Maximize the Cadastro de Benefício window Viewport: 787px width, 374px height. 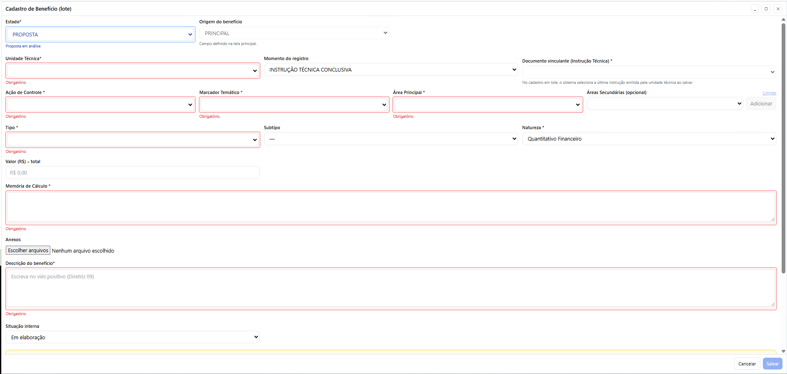[766, 9]
